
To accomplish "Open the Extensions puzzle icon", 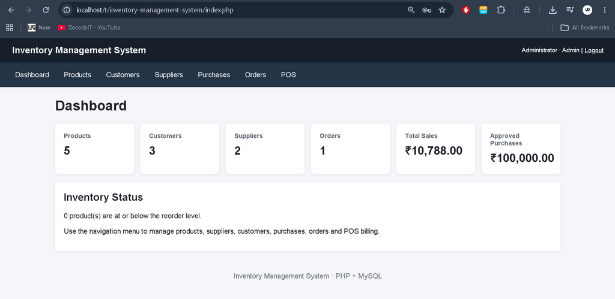I will pyautogui.click(x=501, y=10).
